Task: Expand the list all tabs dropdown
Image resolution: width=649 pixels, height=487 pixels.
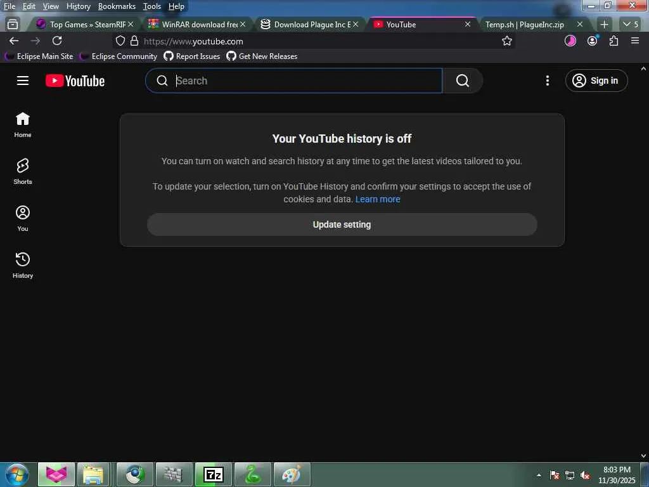Action: (631, 25)
